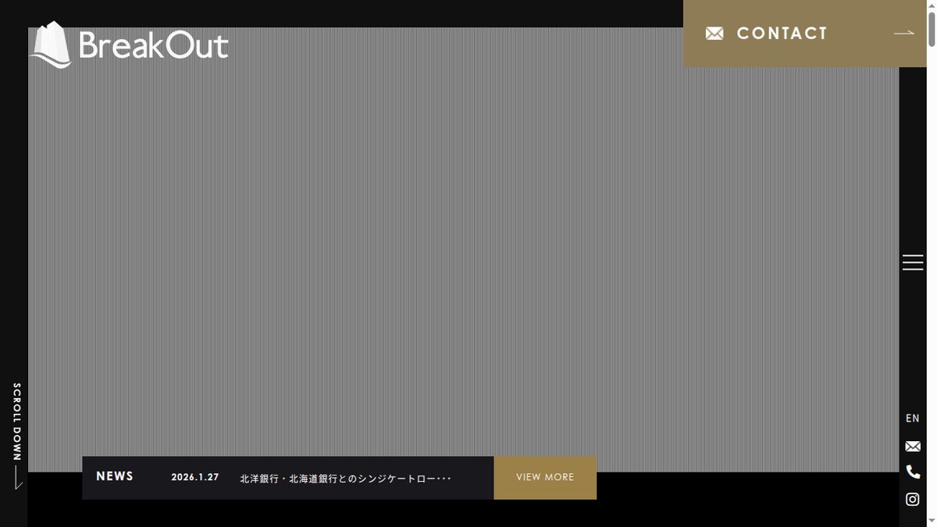This screenshot has height=527, width=937.
Task: Open the hamburger menu
Action: 913,262
